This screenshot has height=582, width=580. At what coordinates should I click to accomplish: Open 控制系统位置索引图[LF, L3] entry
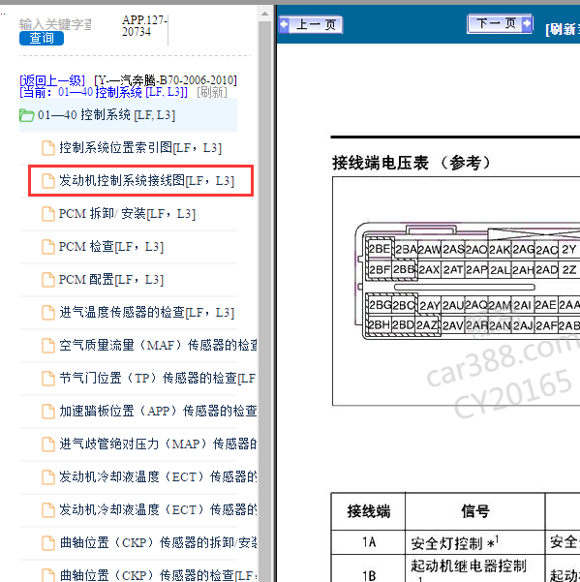140,148
